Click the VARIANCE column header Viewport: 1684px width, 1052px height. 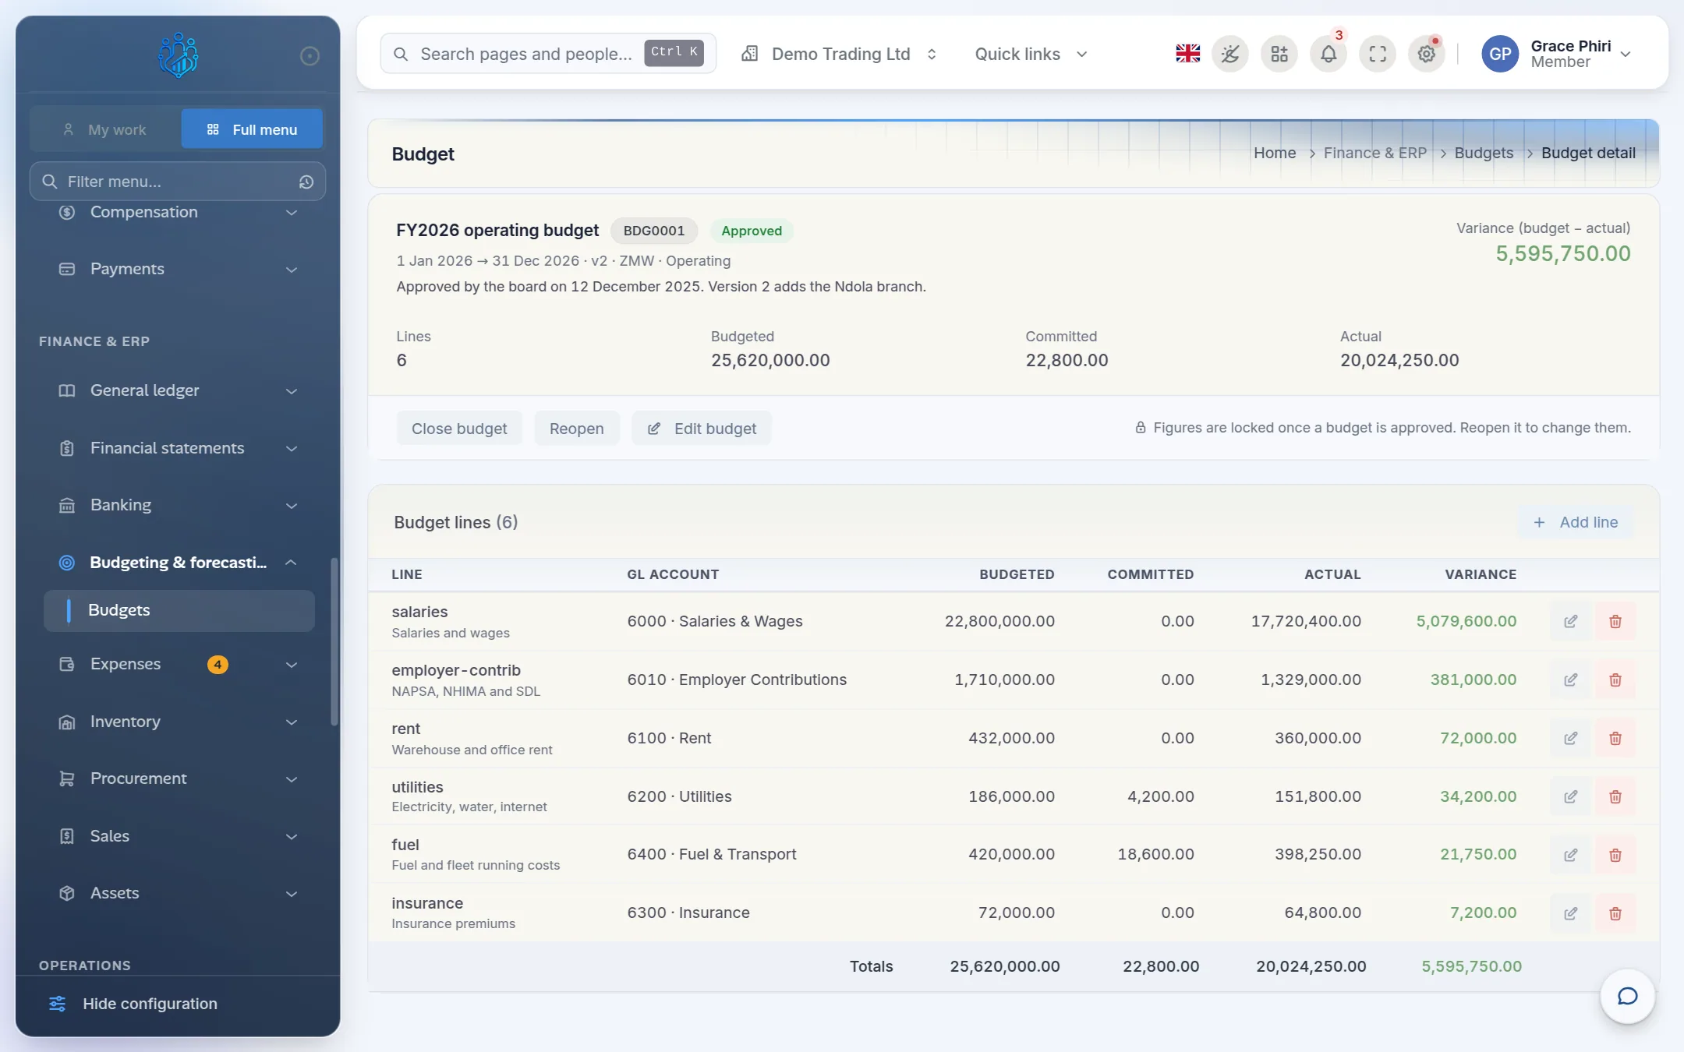1481,574
